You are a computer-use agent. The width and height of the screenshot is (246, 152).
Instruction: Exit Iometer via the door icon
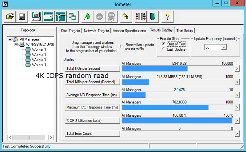(153, 17)
